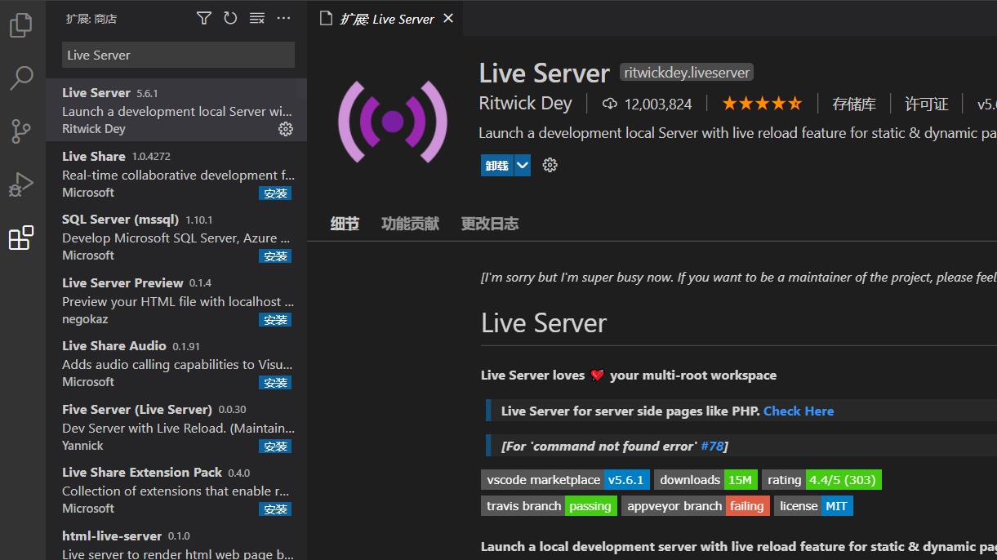Click the 卸载 uninstall button
Screen dimensions: 997x560
pos(496,166)
